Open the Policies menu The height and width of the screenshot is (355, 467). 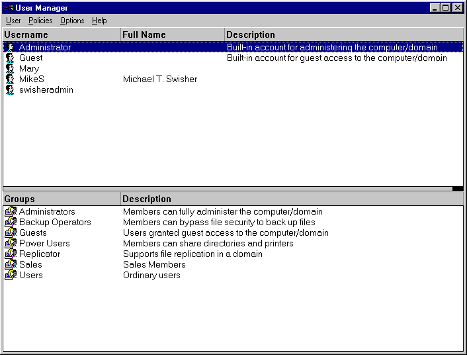tap(40, 21)
